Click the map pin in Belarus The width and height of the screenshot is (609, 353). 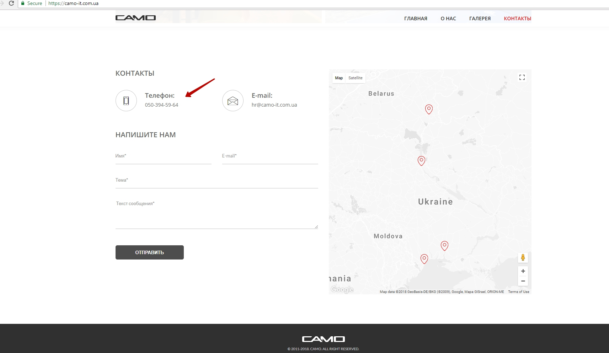429,109
